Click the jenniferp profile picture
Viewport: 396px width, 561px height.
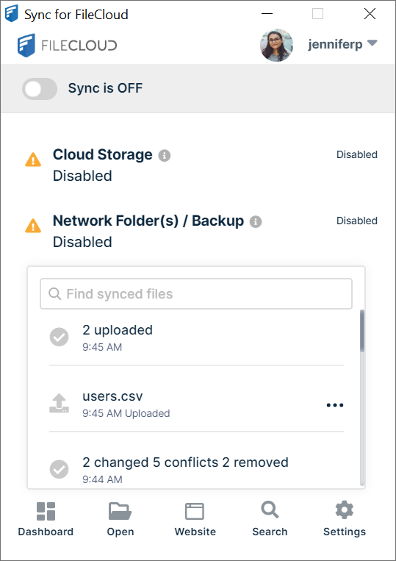tap(276, 45)
